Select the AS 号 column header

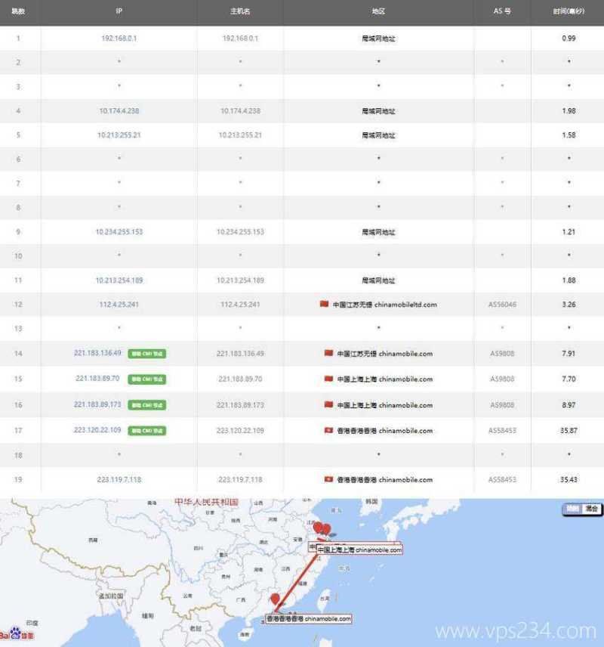pyautogui.click(x=501, y=11)
